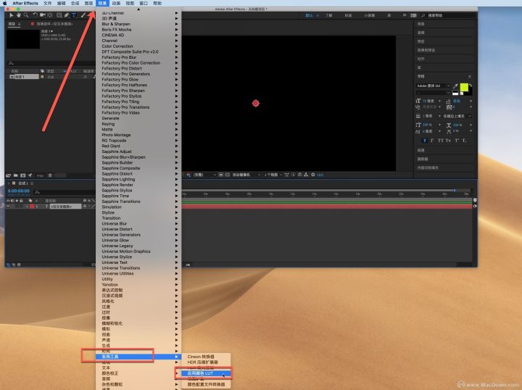Toggle the lock column header in timeline

(x=21, y=201)
